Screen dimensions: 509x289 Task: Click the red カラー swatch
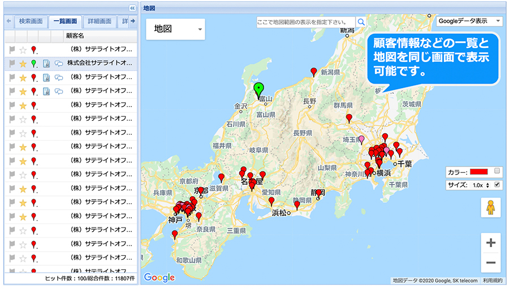pos(477,171)
